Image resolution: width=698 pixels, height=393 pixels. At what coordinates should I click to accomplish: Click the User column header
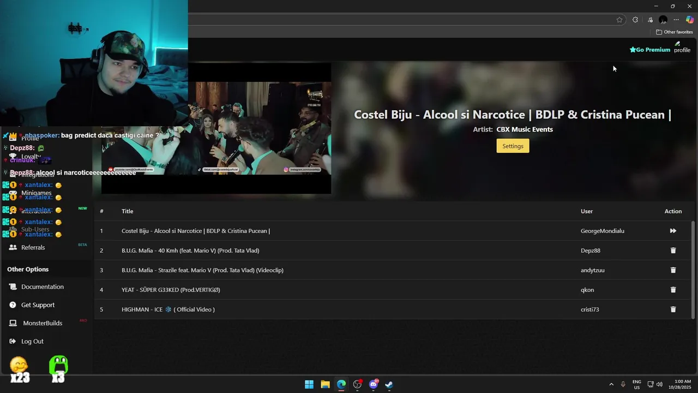point(587,211)
